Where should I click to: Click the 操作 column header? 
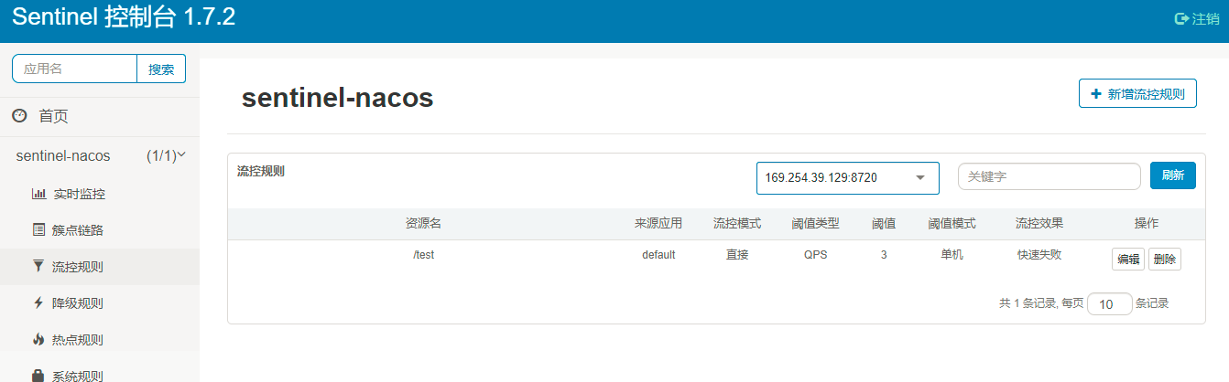click(x=1147, y=224)
